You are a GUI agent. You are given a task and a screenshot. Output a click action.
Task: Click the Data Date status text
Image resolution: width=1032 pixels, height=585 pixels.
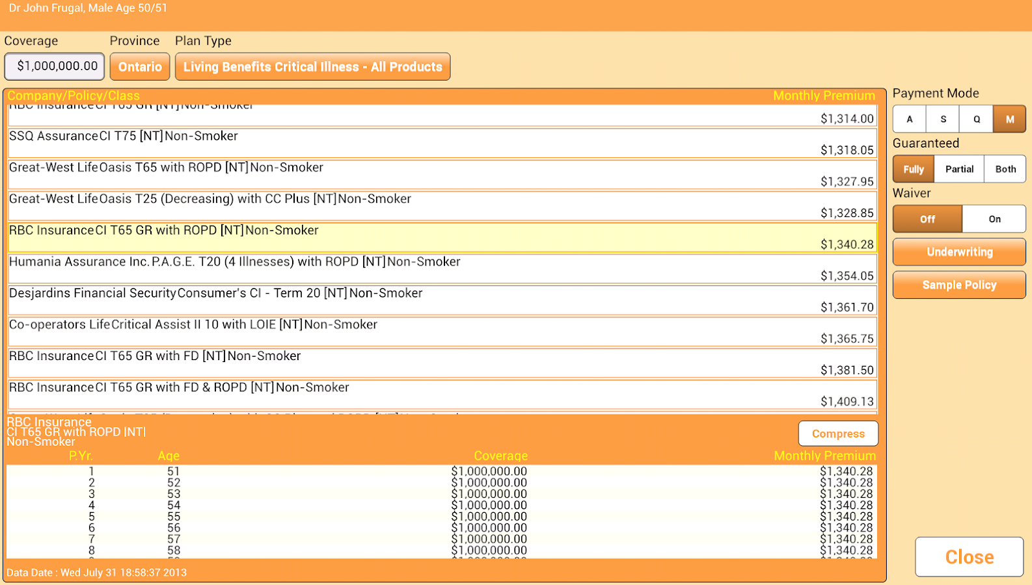pos(97,573)
